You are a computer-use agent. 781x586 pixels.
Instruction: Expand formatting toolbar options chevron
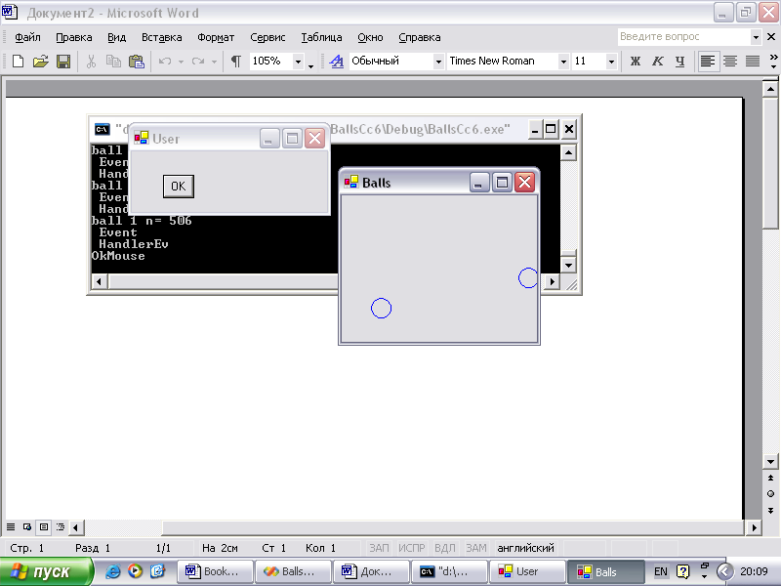773,62
